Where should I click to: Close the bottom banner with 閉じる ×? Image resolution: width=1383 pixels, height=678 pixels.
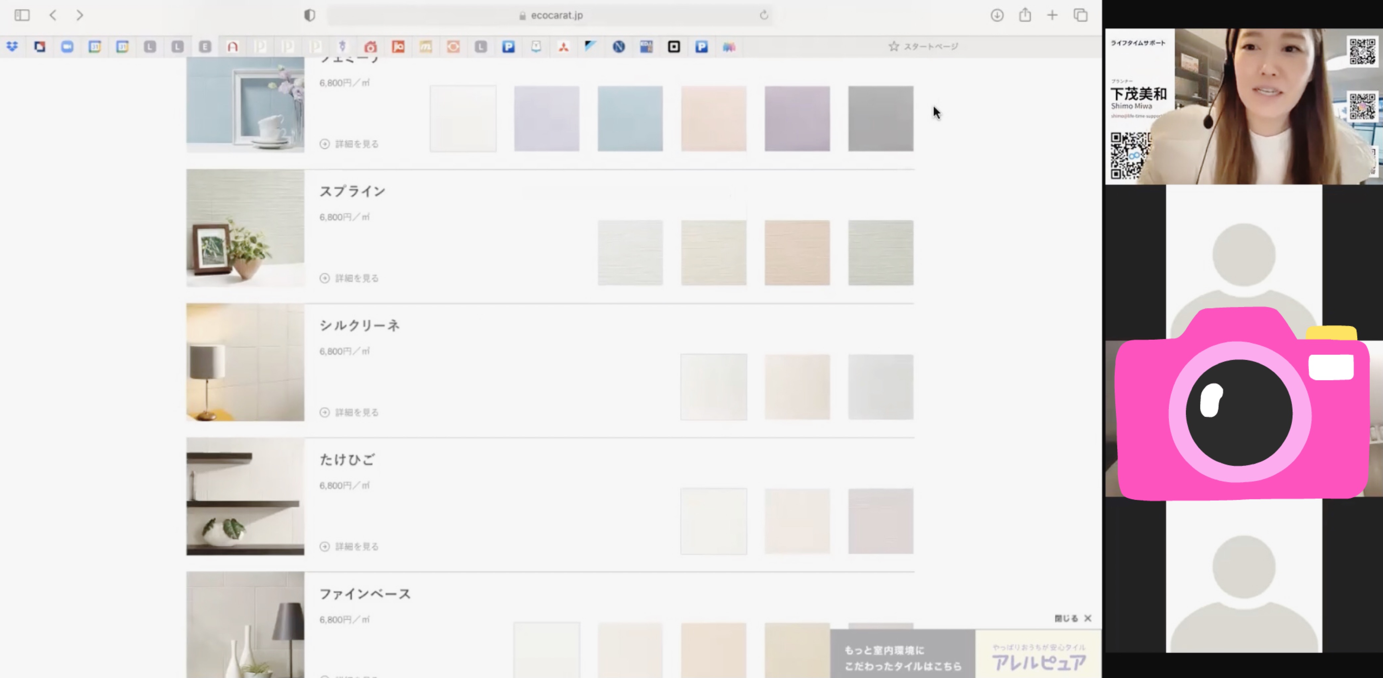1073,618
